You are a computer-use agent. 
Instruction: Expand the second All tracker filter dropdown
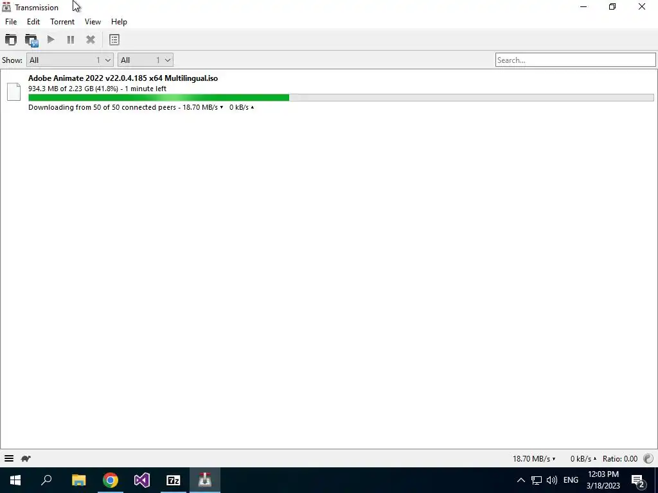[x=145, y=60]
